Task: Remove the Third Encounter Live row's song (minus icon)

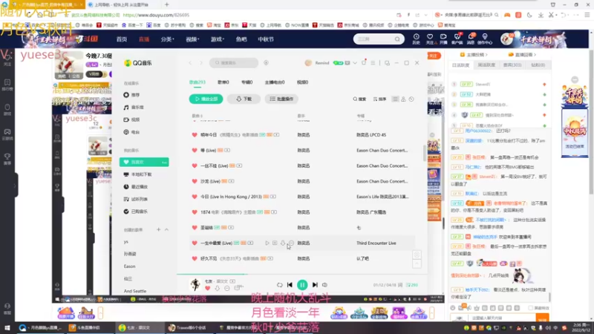Action: (291, 243)
